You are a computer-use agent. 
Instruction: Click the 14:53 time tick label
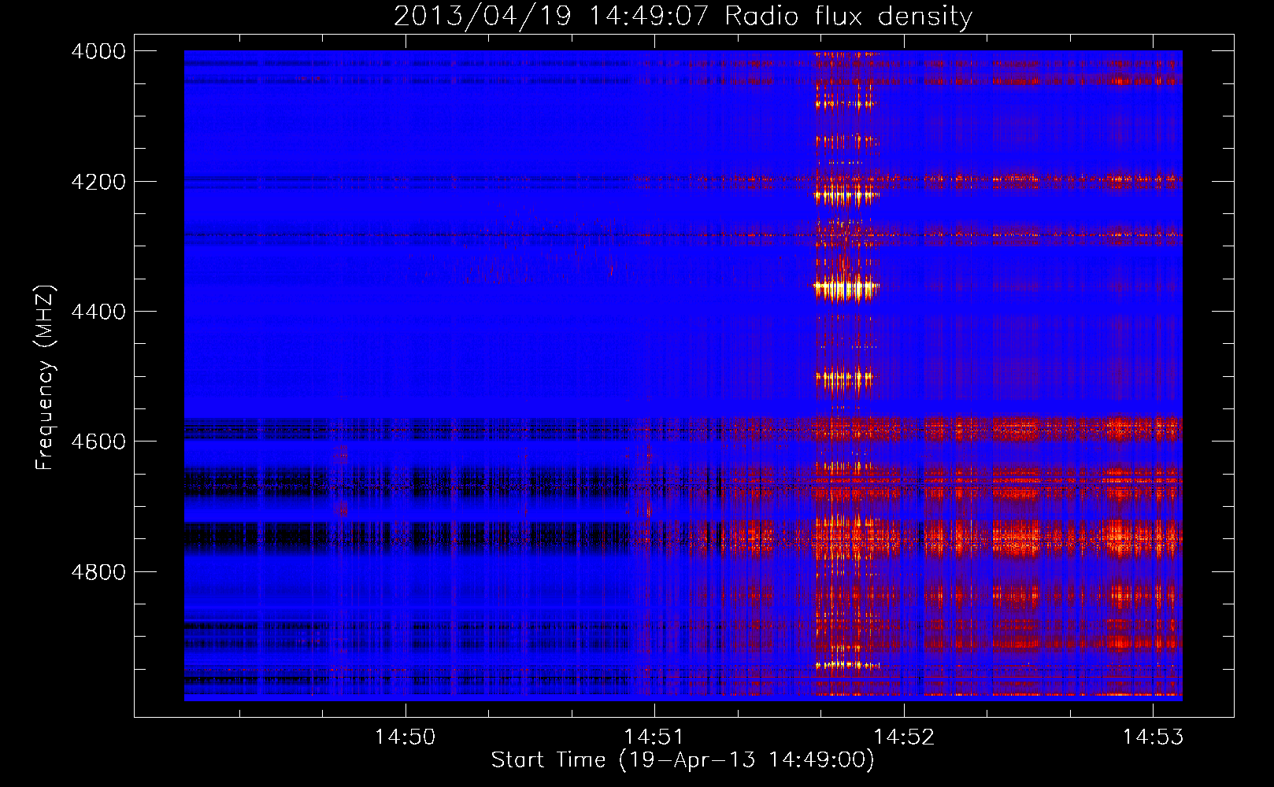(x=1153, y=737)
